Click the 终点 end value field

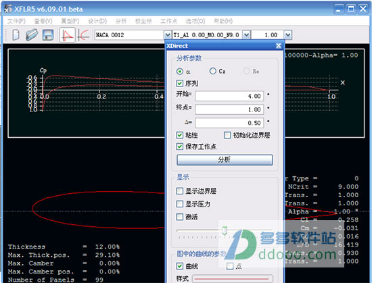point(229,109)
